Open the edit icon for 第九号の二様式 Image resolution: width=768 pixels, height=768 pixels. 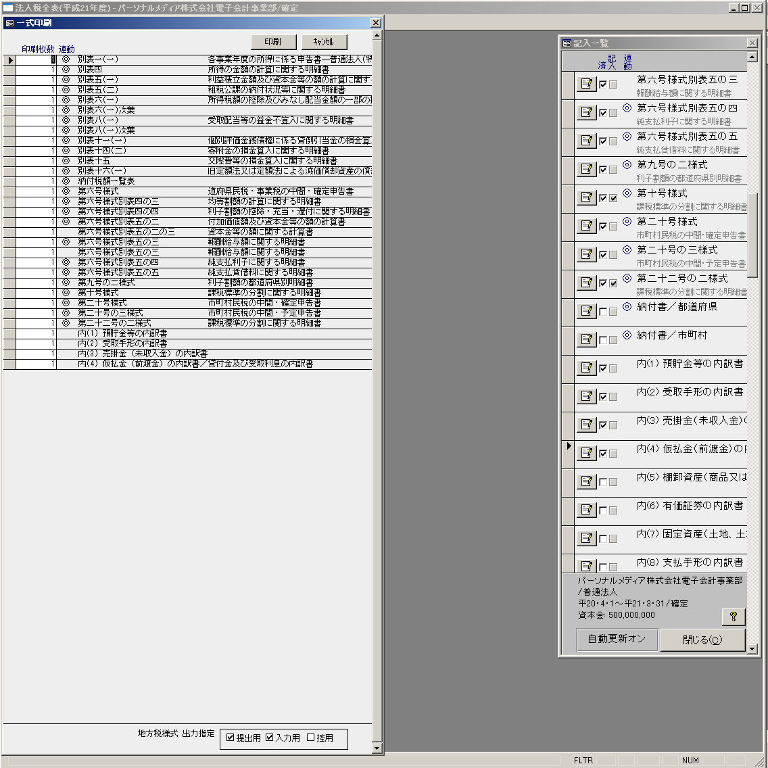tap(586, 169)
